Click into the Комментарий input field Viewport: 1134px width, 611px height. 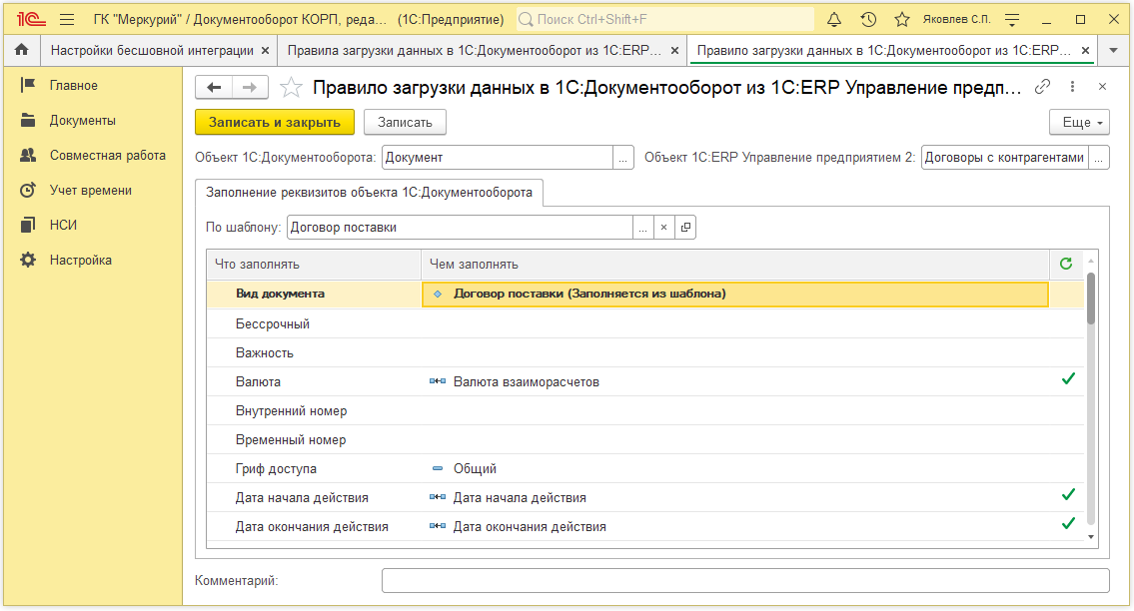(x=744, y=580)
